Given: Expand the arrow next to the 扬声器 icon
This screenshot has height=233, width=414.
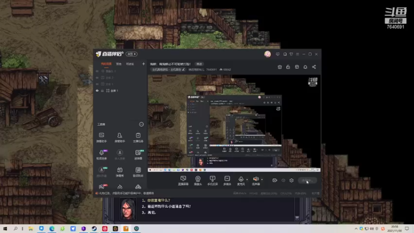Looking at the screenshot, I should coord(262,180).
